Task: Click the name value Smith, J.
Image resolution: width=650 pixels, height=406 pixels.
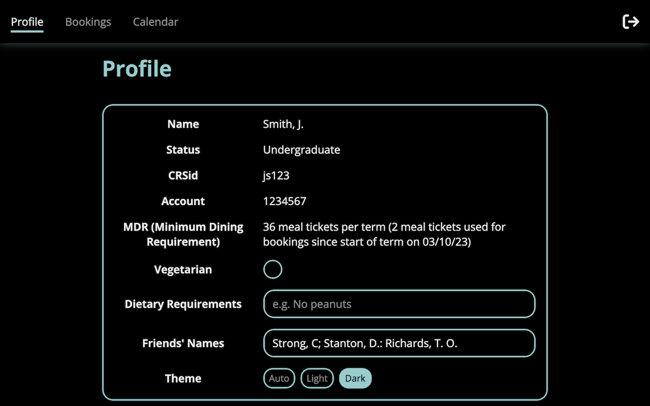Action: coord(283,124)
